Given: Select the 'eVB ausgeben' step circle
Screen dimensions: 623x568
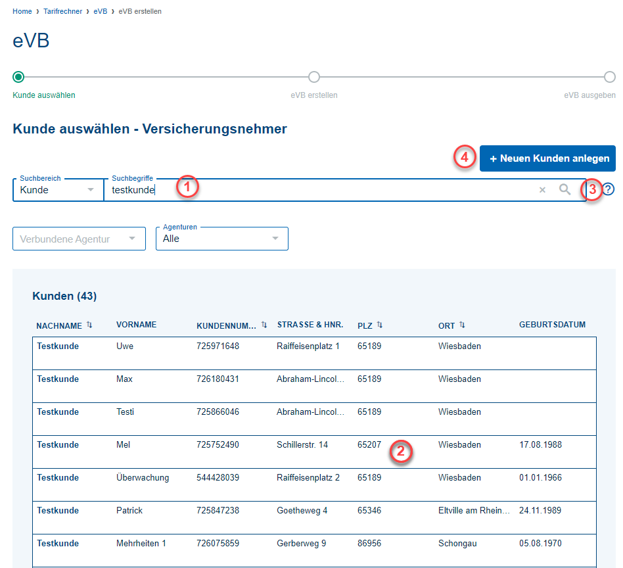Looking at the screenshot, I should coord(610,77).
